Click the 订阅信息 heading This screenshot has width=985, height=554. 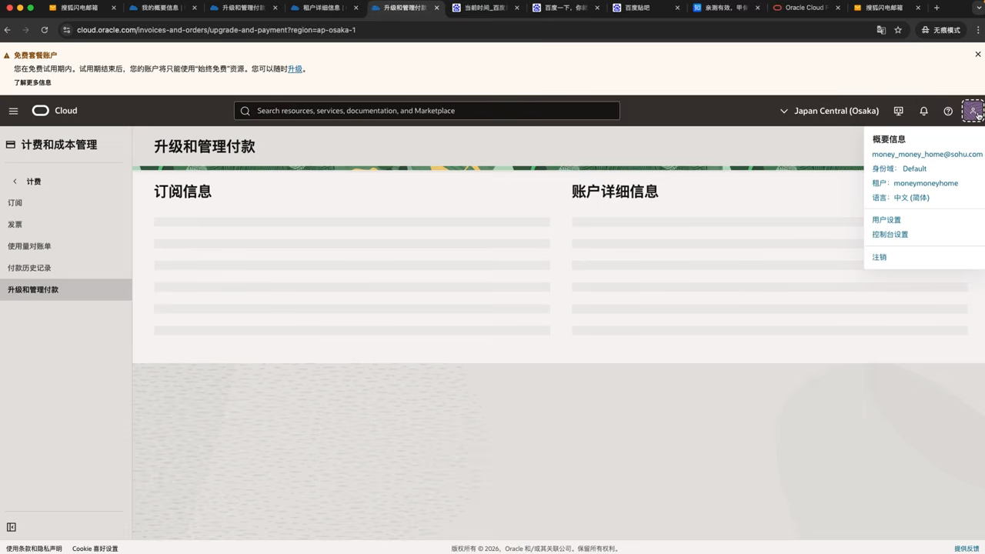[183, 192]
